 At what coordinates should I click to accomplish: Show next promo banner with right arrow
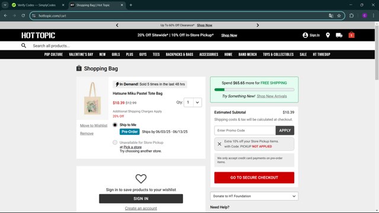click(258, 25)
